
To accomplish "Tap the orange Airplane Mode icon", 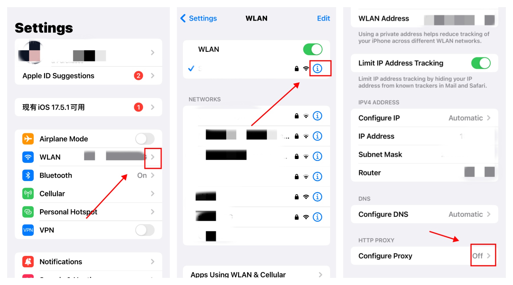I will coord(28,139).
